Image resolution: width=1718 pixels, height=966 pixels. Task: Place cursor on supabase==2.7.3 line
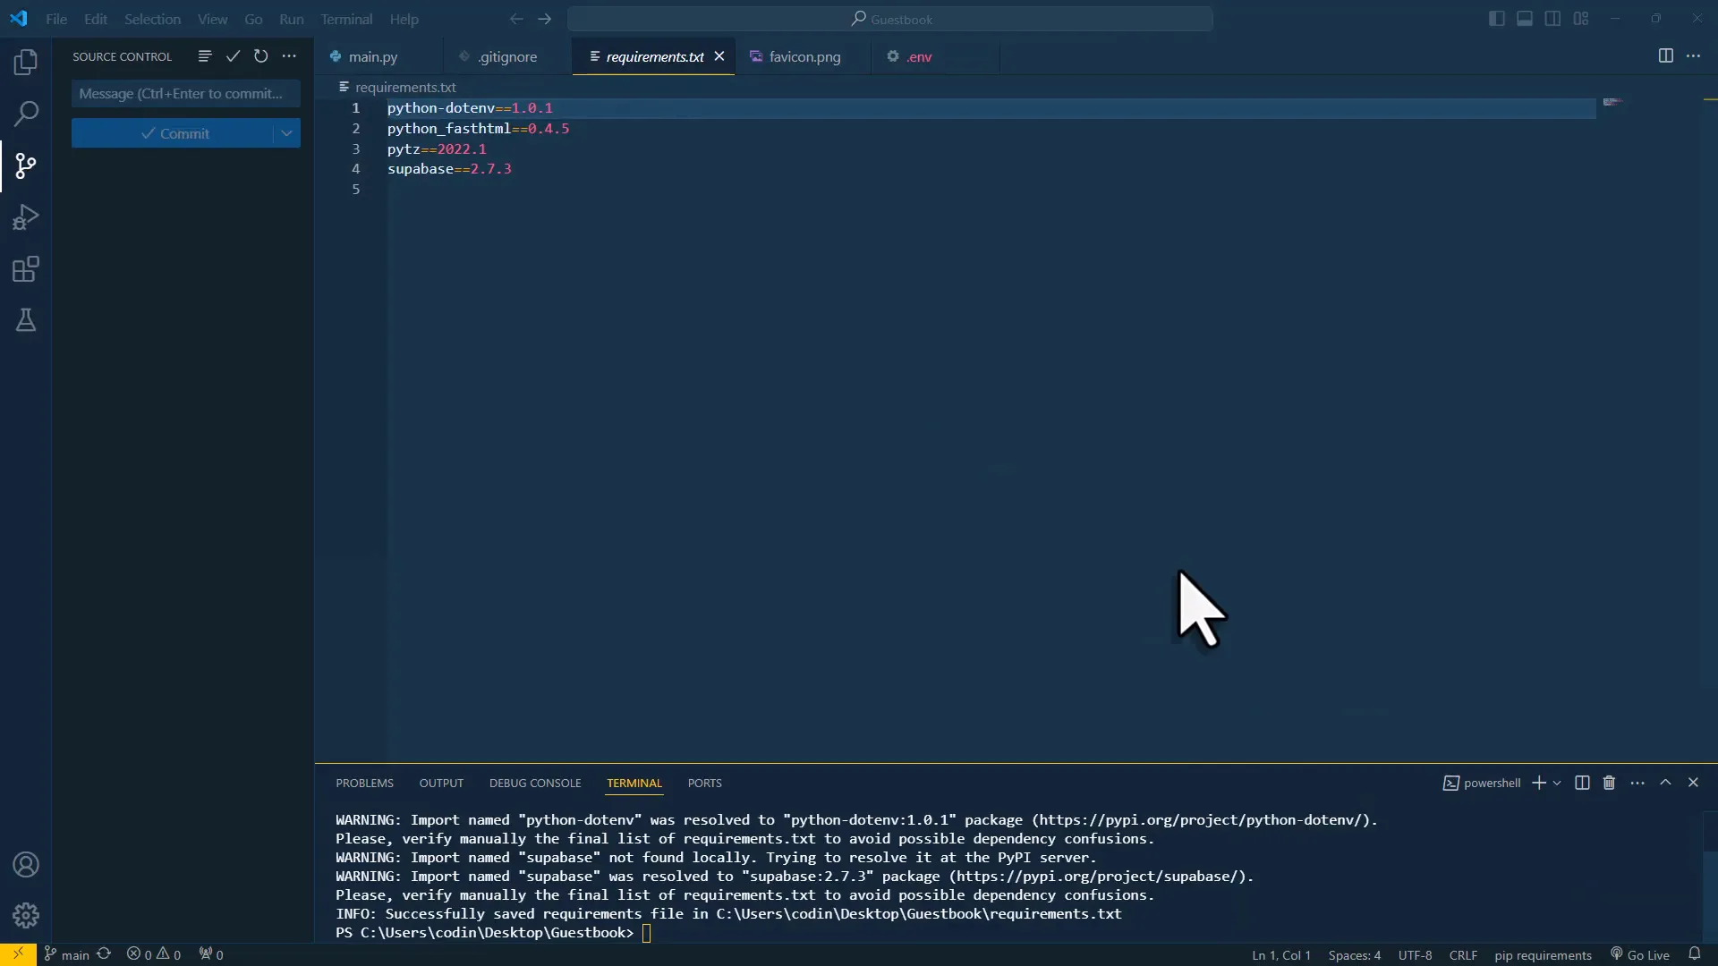(449, 168)
